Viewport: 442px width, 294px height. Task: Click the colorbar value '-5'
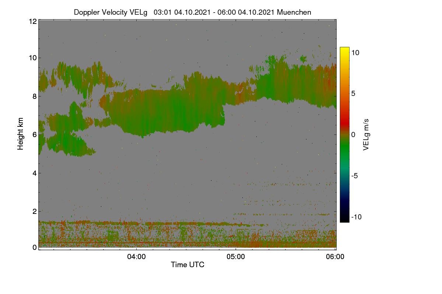pos(354,176)
